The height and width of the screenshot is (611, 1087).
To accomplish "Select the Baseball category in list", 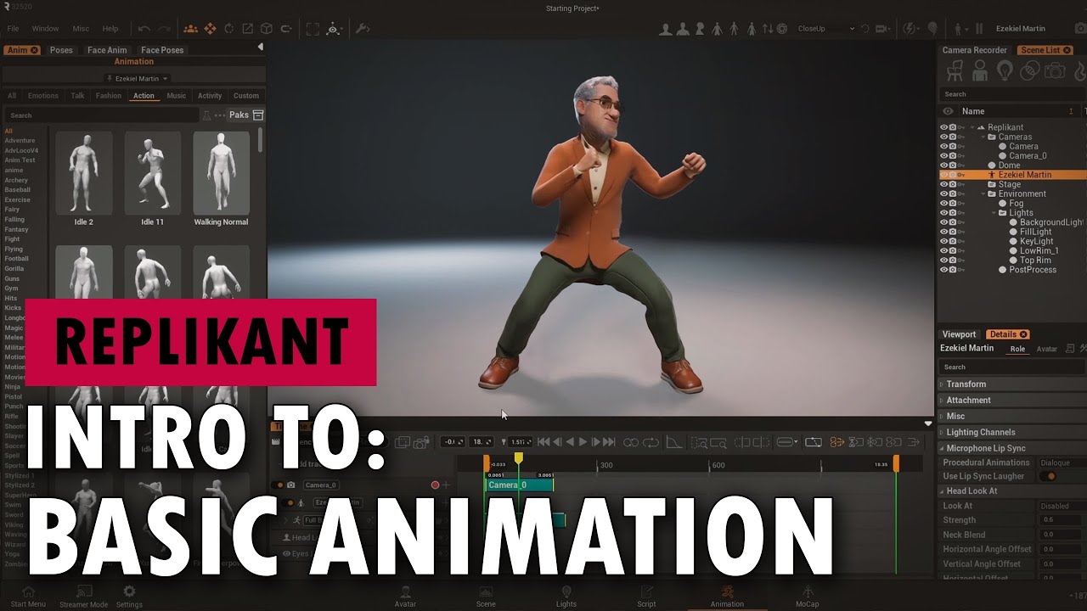I will coord(18,190).
